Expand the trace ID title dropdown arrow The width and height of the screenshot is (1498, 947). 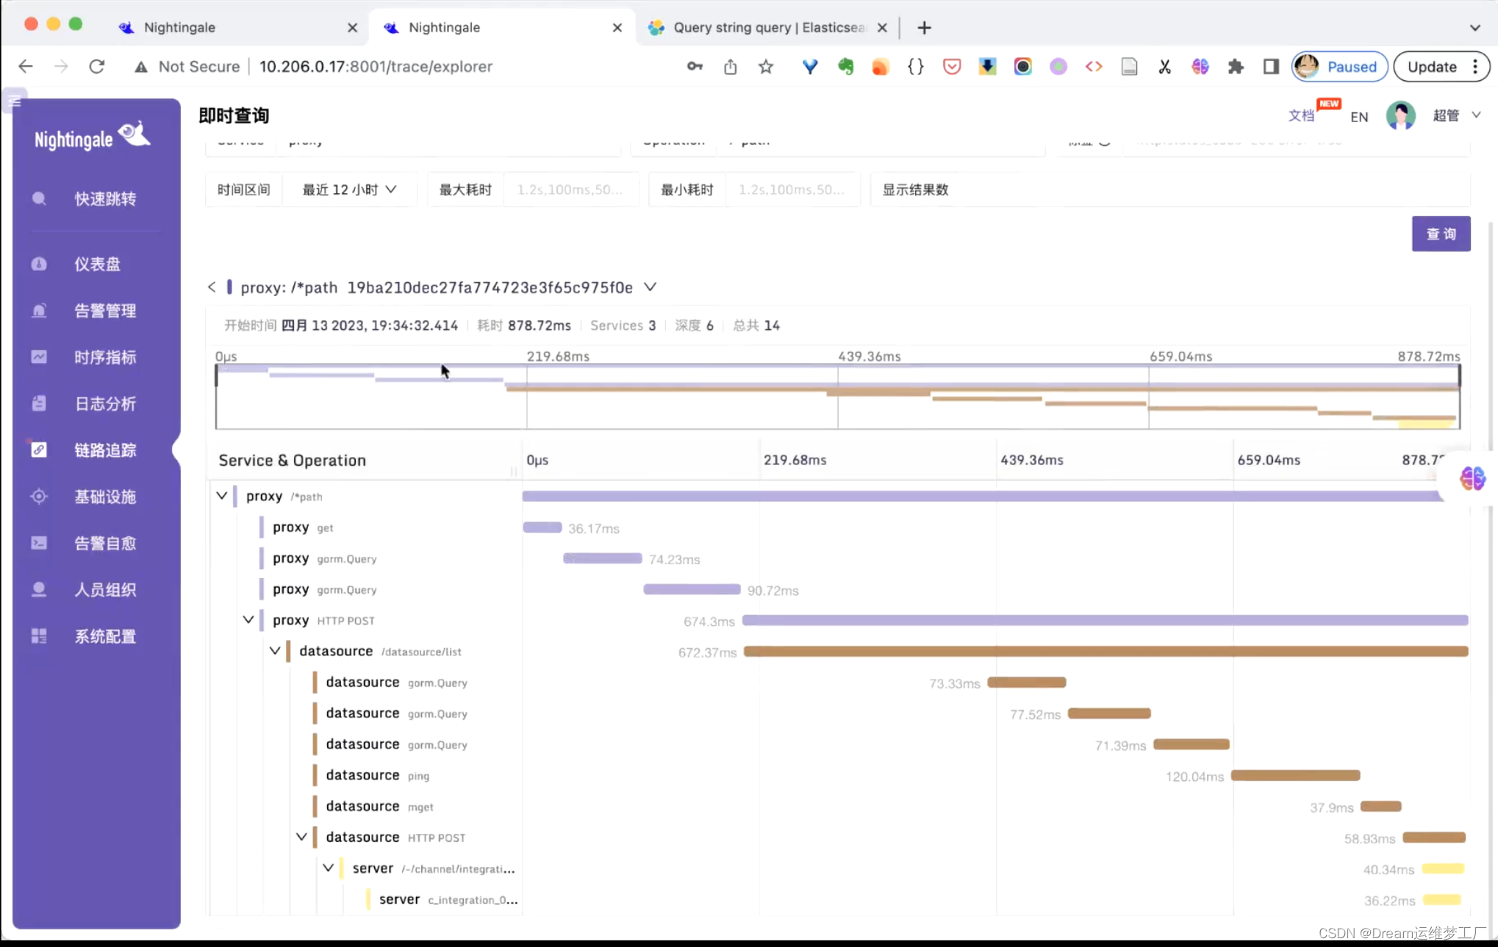click(x=650, y=287)
